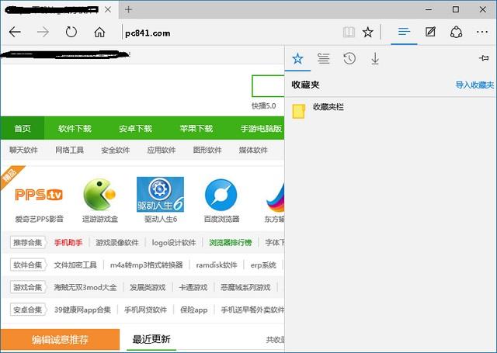Click the 卡通游戏 link
This screenshot has width=497, height=353.
[x=193, y=288]
